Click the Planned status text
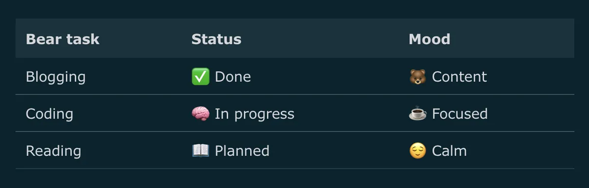 [242, 151]
